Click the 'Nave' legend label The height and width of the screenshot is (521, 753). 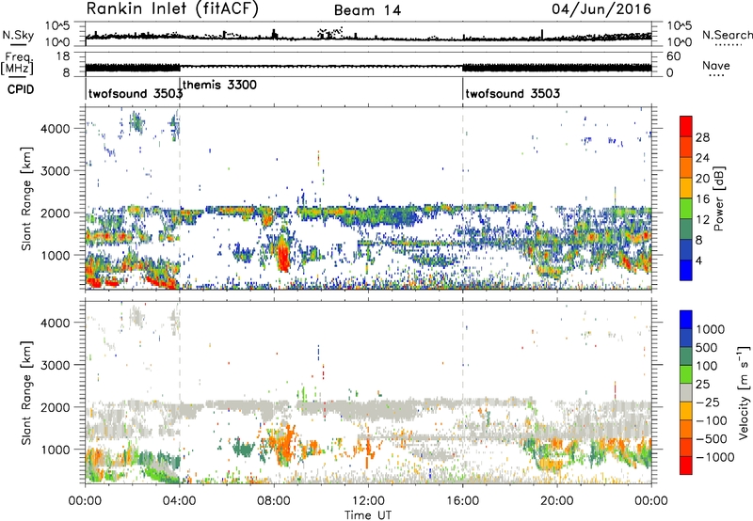coord(716,66)
